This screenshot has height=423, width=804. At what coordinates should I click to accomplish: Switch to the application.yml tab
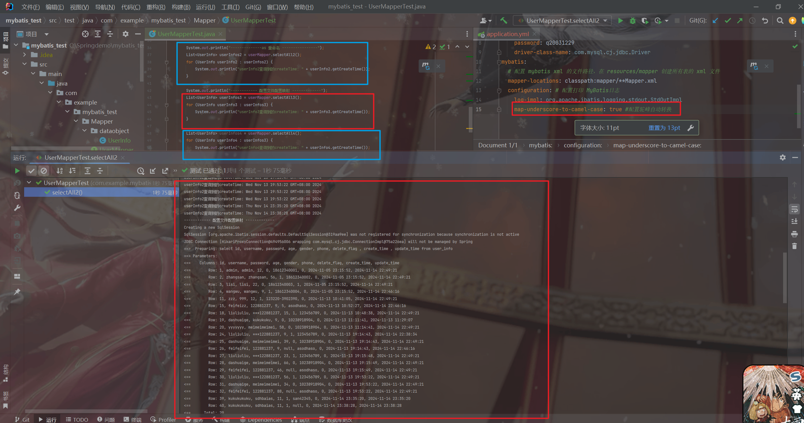point(507,34)
